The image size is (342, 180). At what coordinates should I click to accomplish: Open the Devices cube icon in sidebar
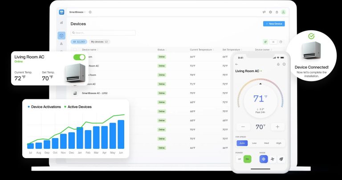[x=61, y=36]
